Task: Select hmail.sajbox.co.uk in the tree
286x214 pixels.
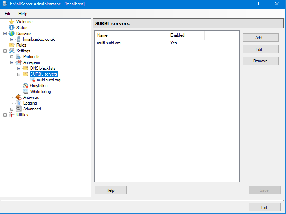Action: [39, 39]
